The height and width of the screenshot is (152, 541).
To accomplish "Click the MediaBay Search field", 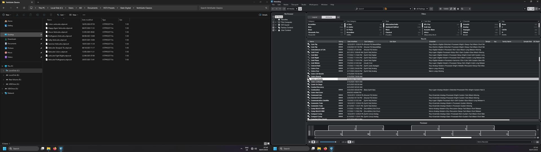I will tap(369, 9).
